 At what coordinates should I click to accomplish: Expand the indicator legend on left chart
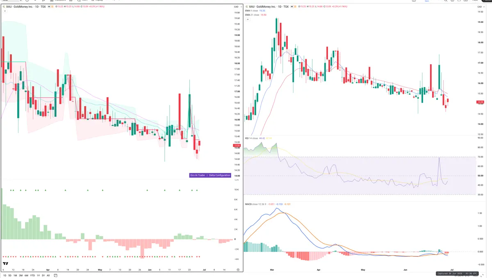[x=4, y=11]
